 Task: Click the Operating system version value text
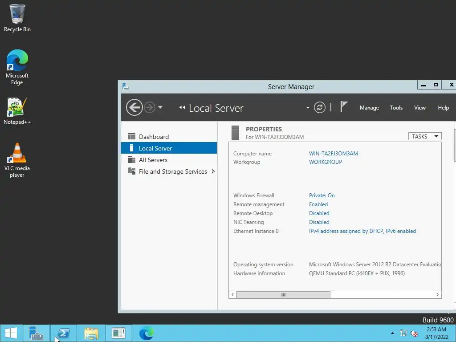375,265
